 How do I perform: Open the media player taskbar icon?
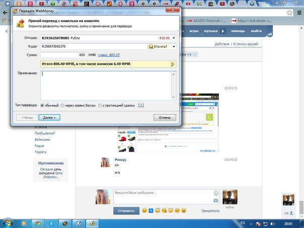[x=24, y=223]
